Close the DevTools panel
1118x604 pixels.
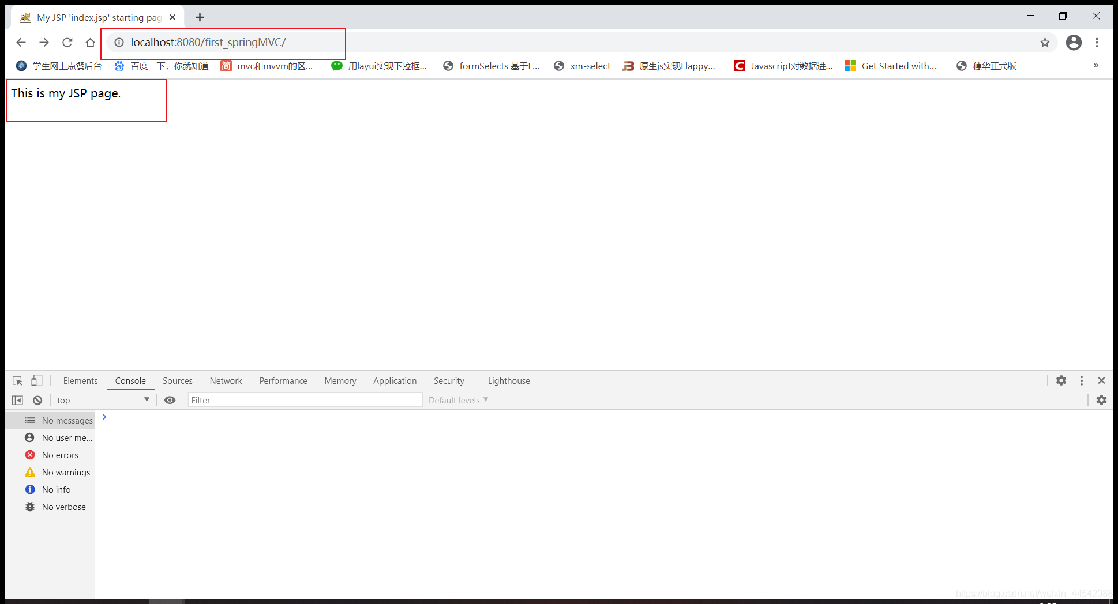coord(1101,380)
